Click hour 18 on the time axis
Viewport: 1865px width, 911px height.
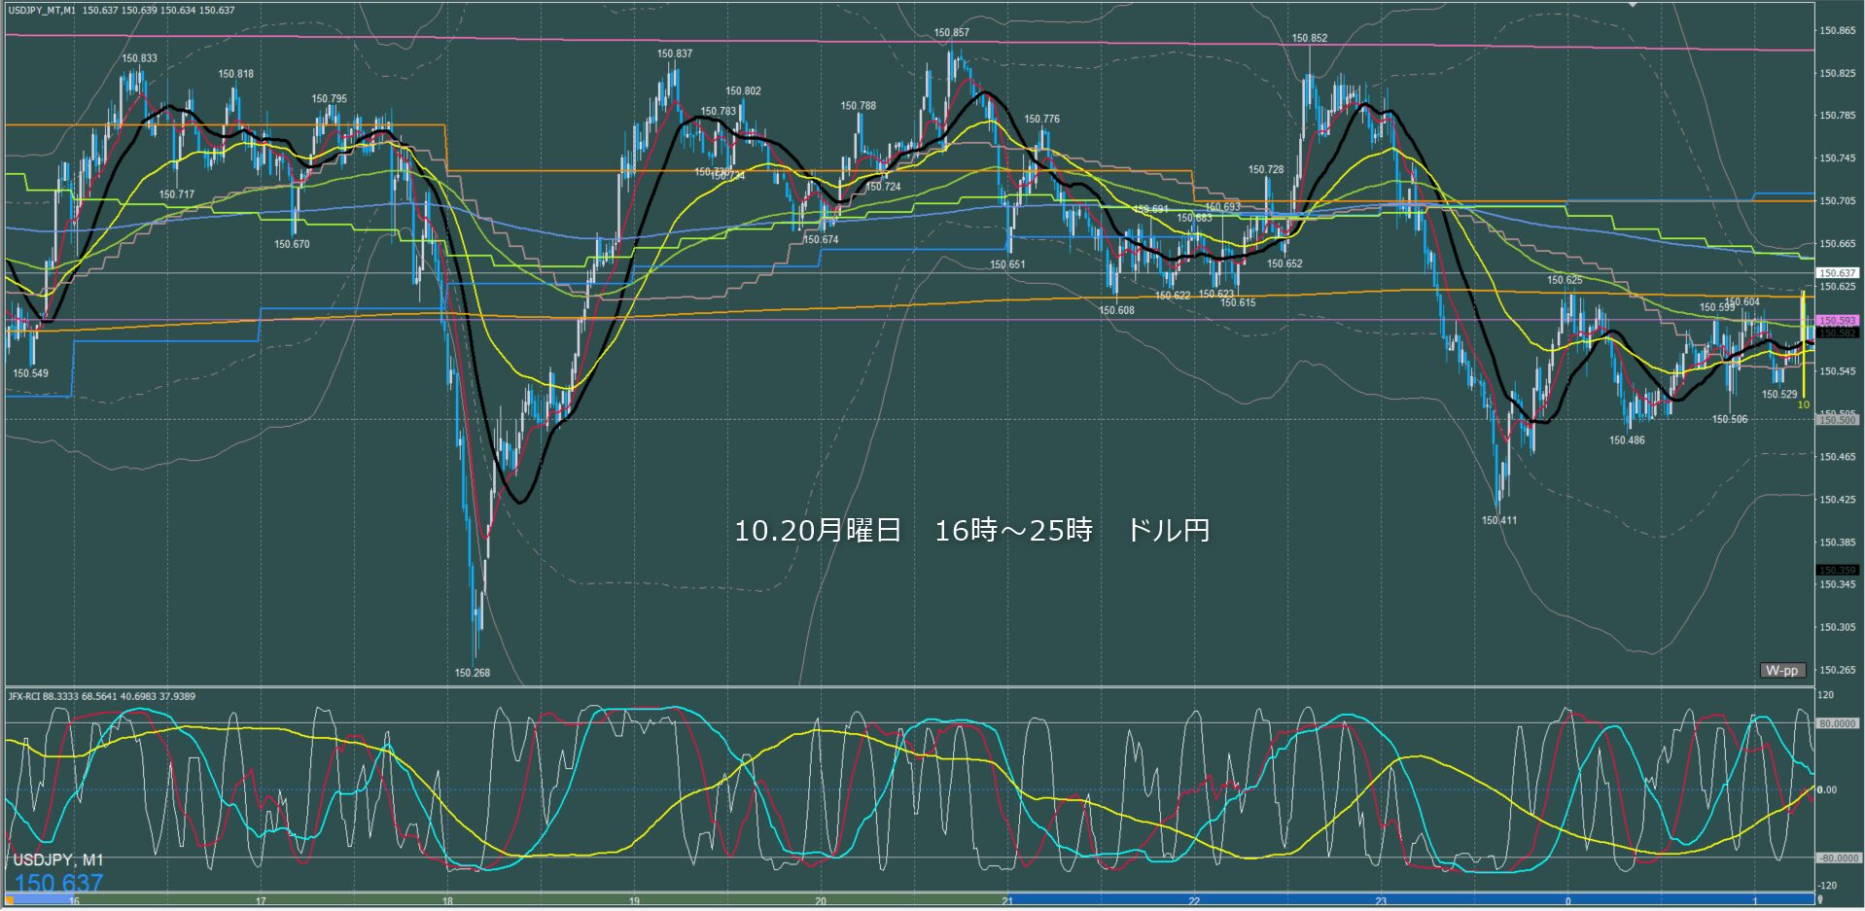coord(447,901)
